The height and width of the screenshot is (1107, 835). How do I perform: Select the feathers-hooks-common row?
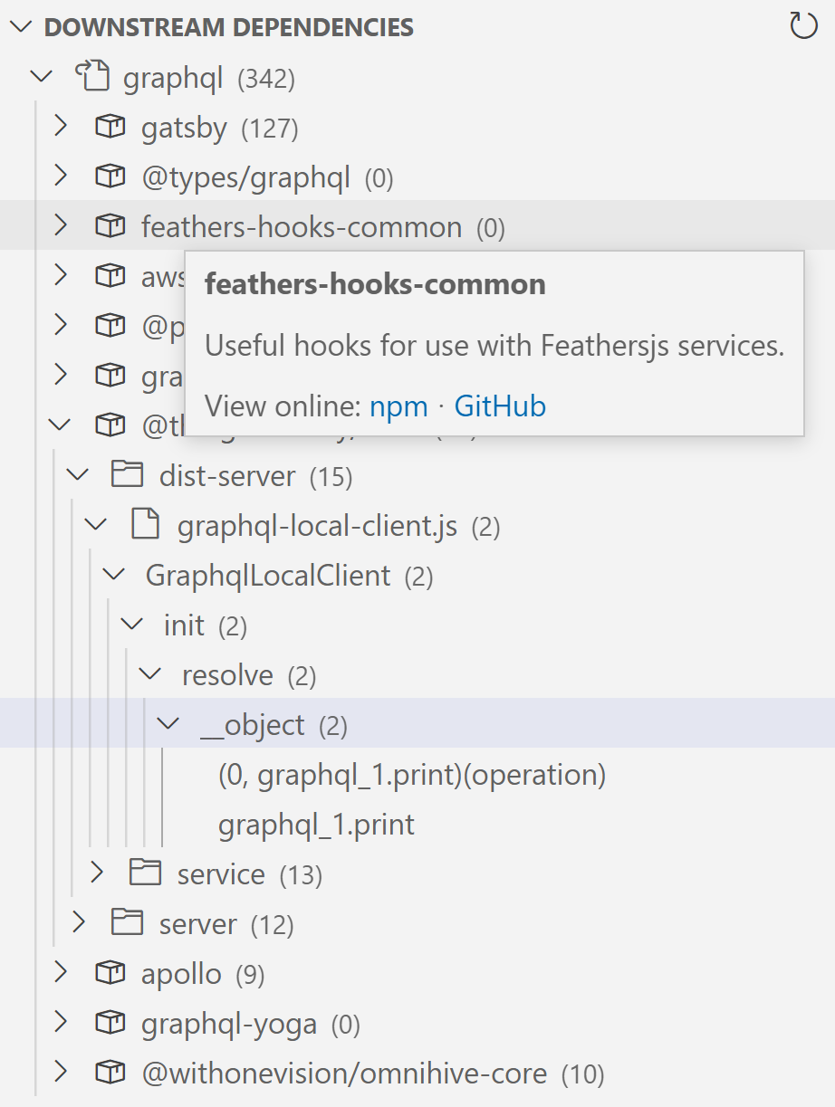point(301,226)
